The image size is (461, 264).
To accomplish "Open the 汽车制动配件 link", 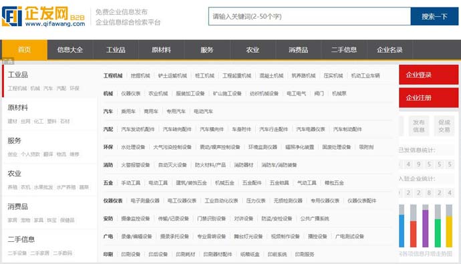I will [x=347, y=129].
